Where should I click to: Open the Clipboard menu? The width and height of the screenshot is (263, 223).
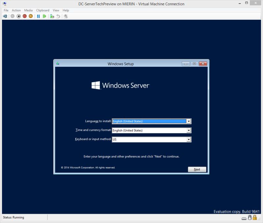(43, 11)
